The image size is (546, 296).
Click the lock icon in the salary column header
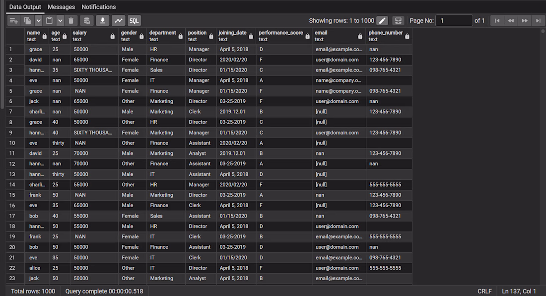[113, 36]
